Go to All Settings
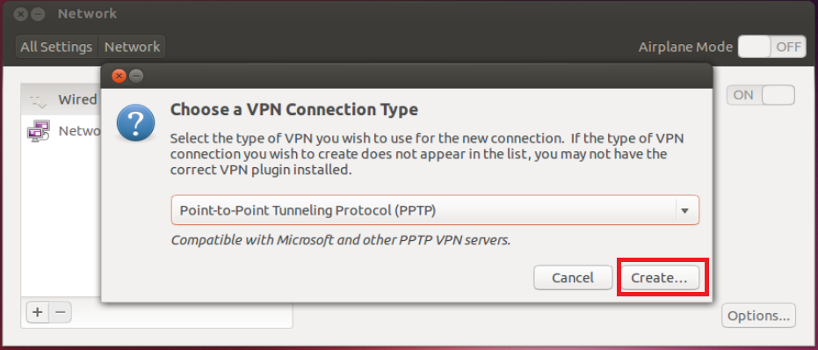The width and height of the screenshot is (818, 350). 56,47
